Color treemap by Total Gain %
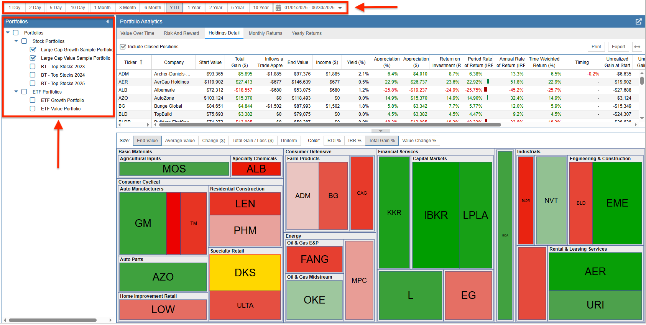Viewport: 646px width, 325px height. tap(382, 141)
